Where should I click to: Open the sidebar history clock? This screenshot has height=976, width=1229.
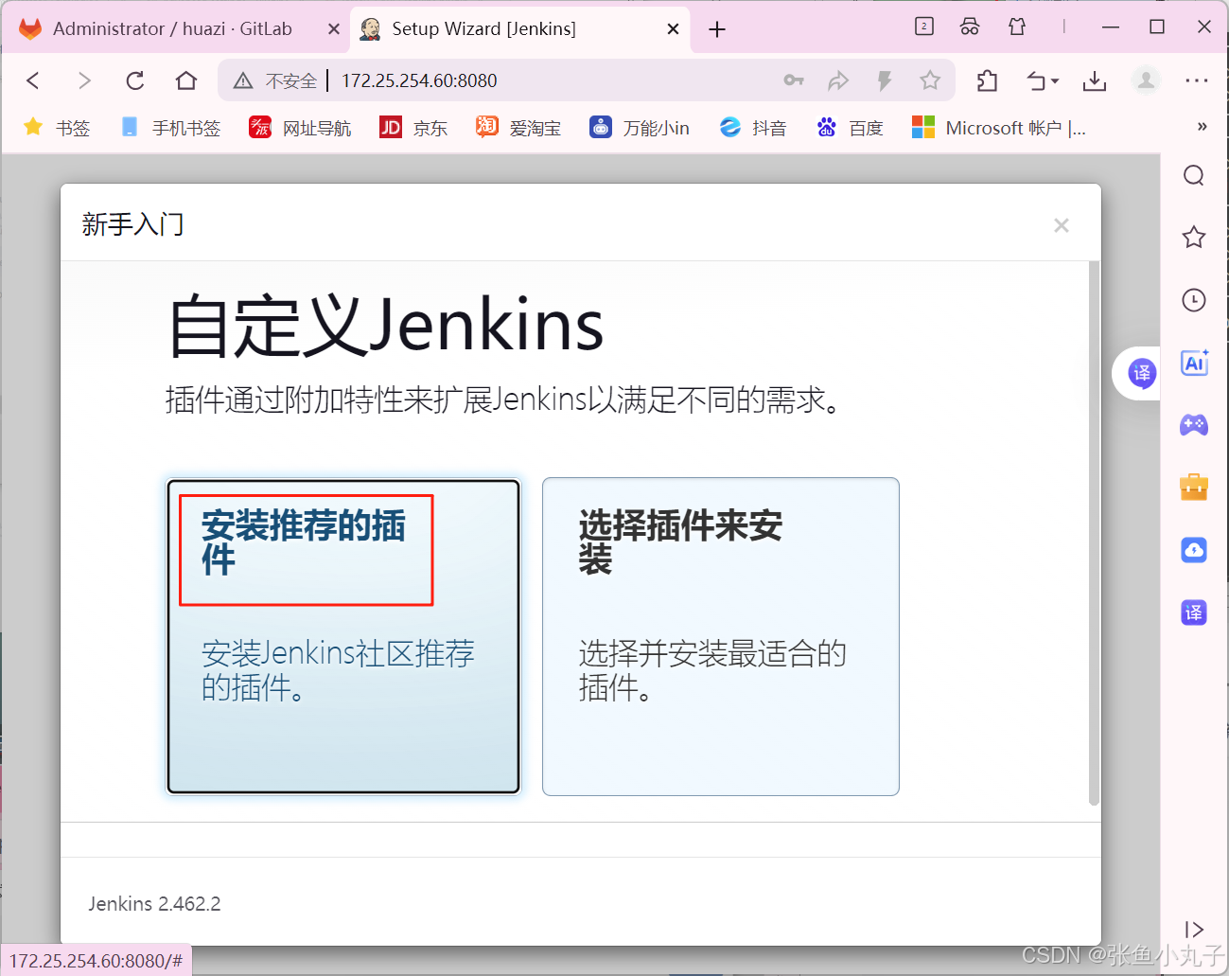(1194, 300)
